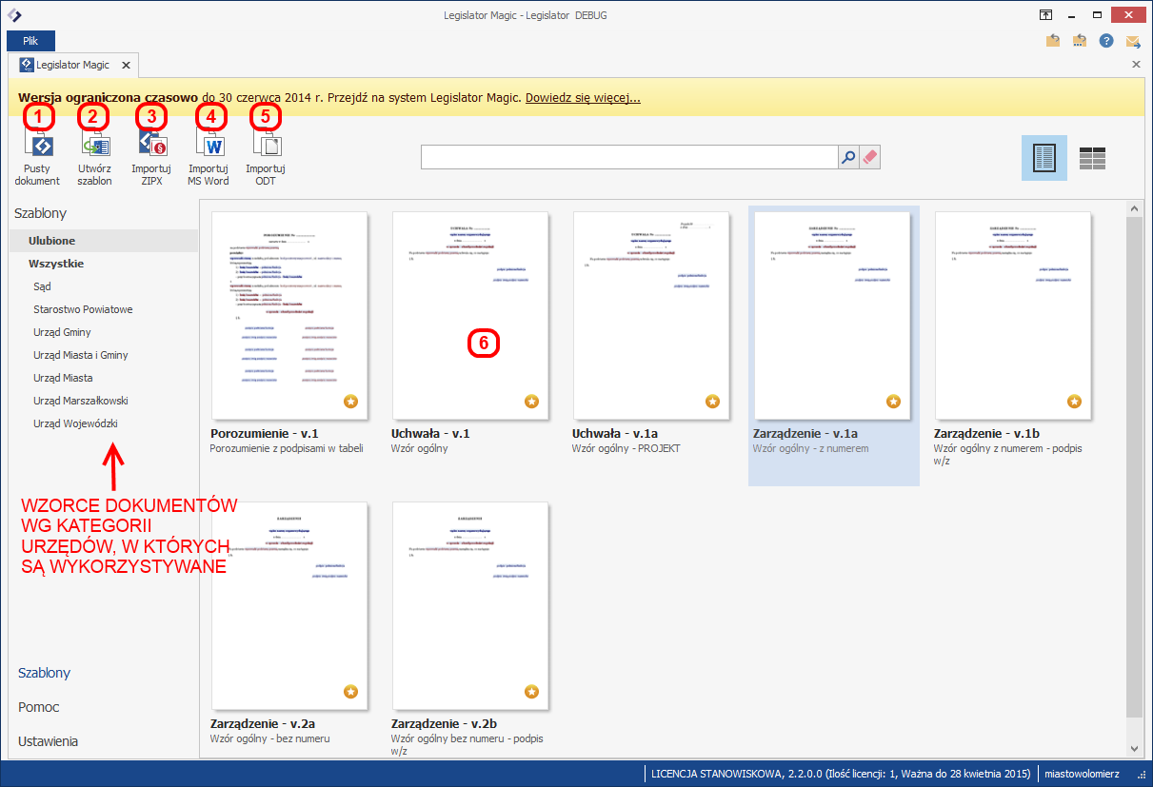1153x787 pixels.
Task: Open Zarządzenie - v.2b template thumbnail
Action: (x=470, y=605)
